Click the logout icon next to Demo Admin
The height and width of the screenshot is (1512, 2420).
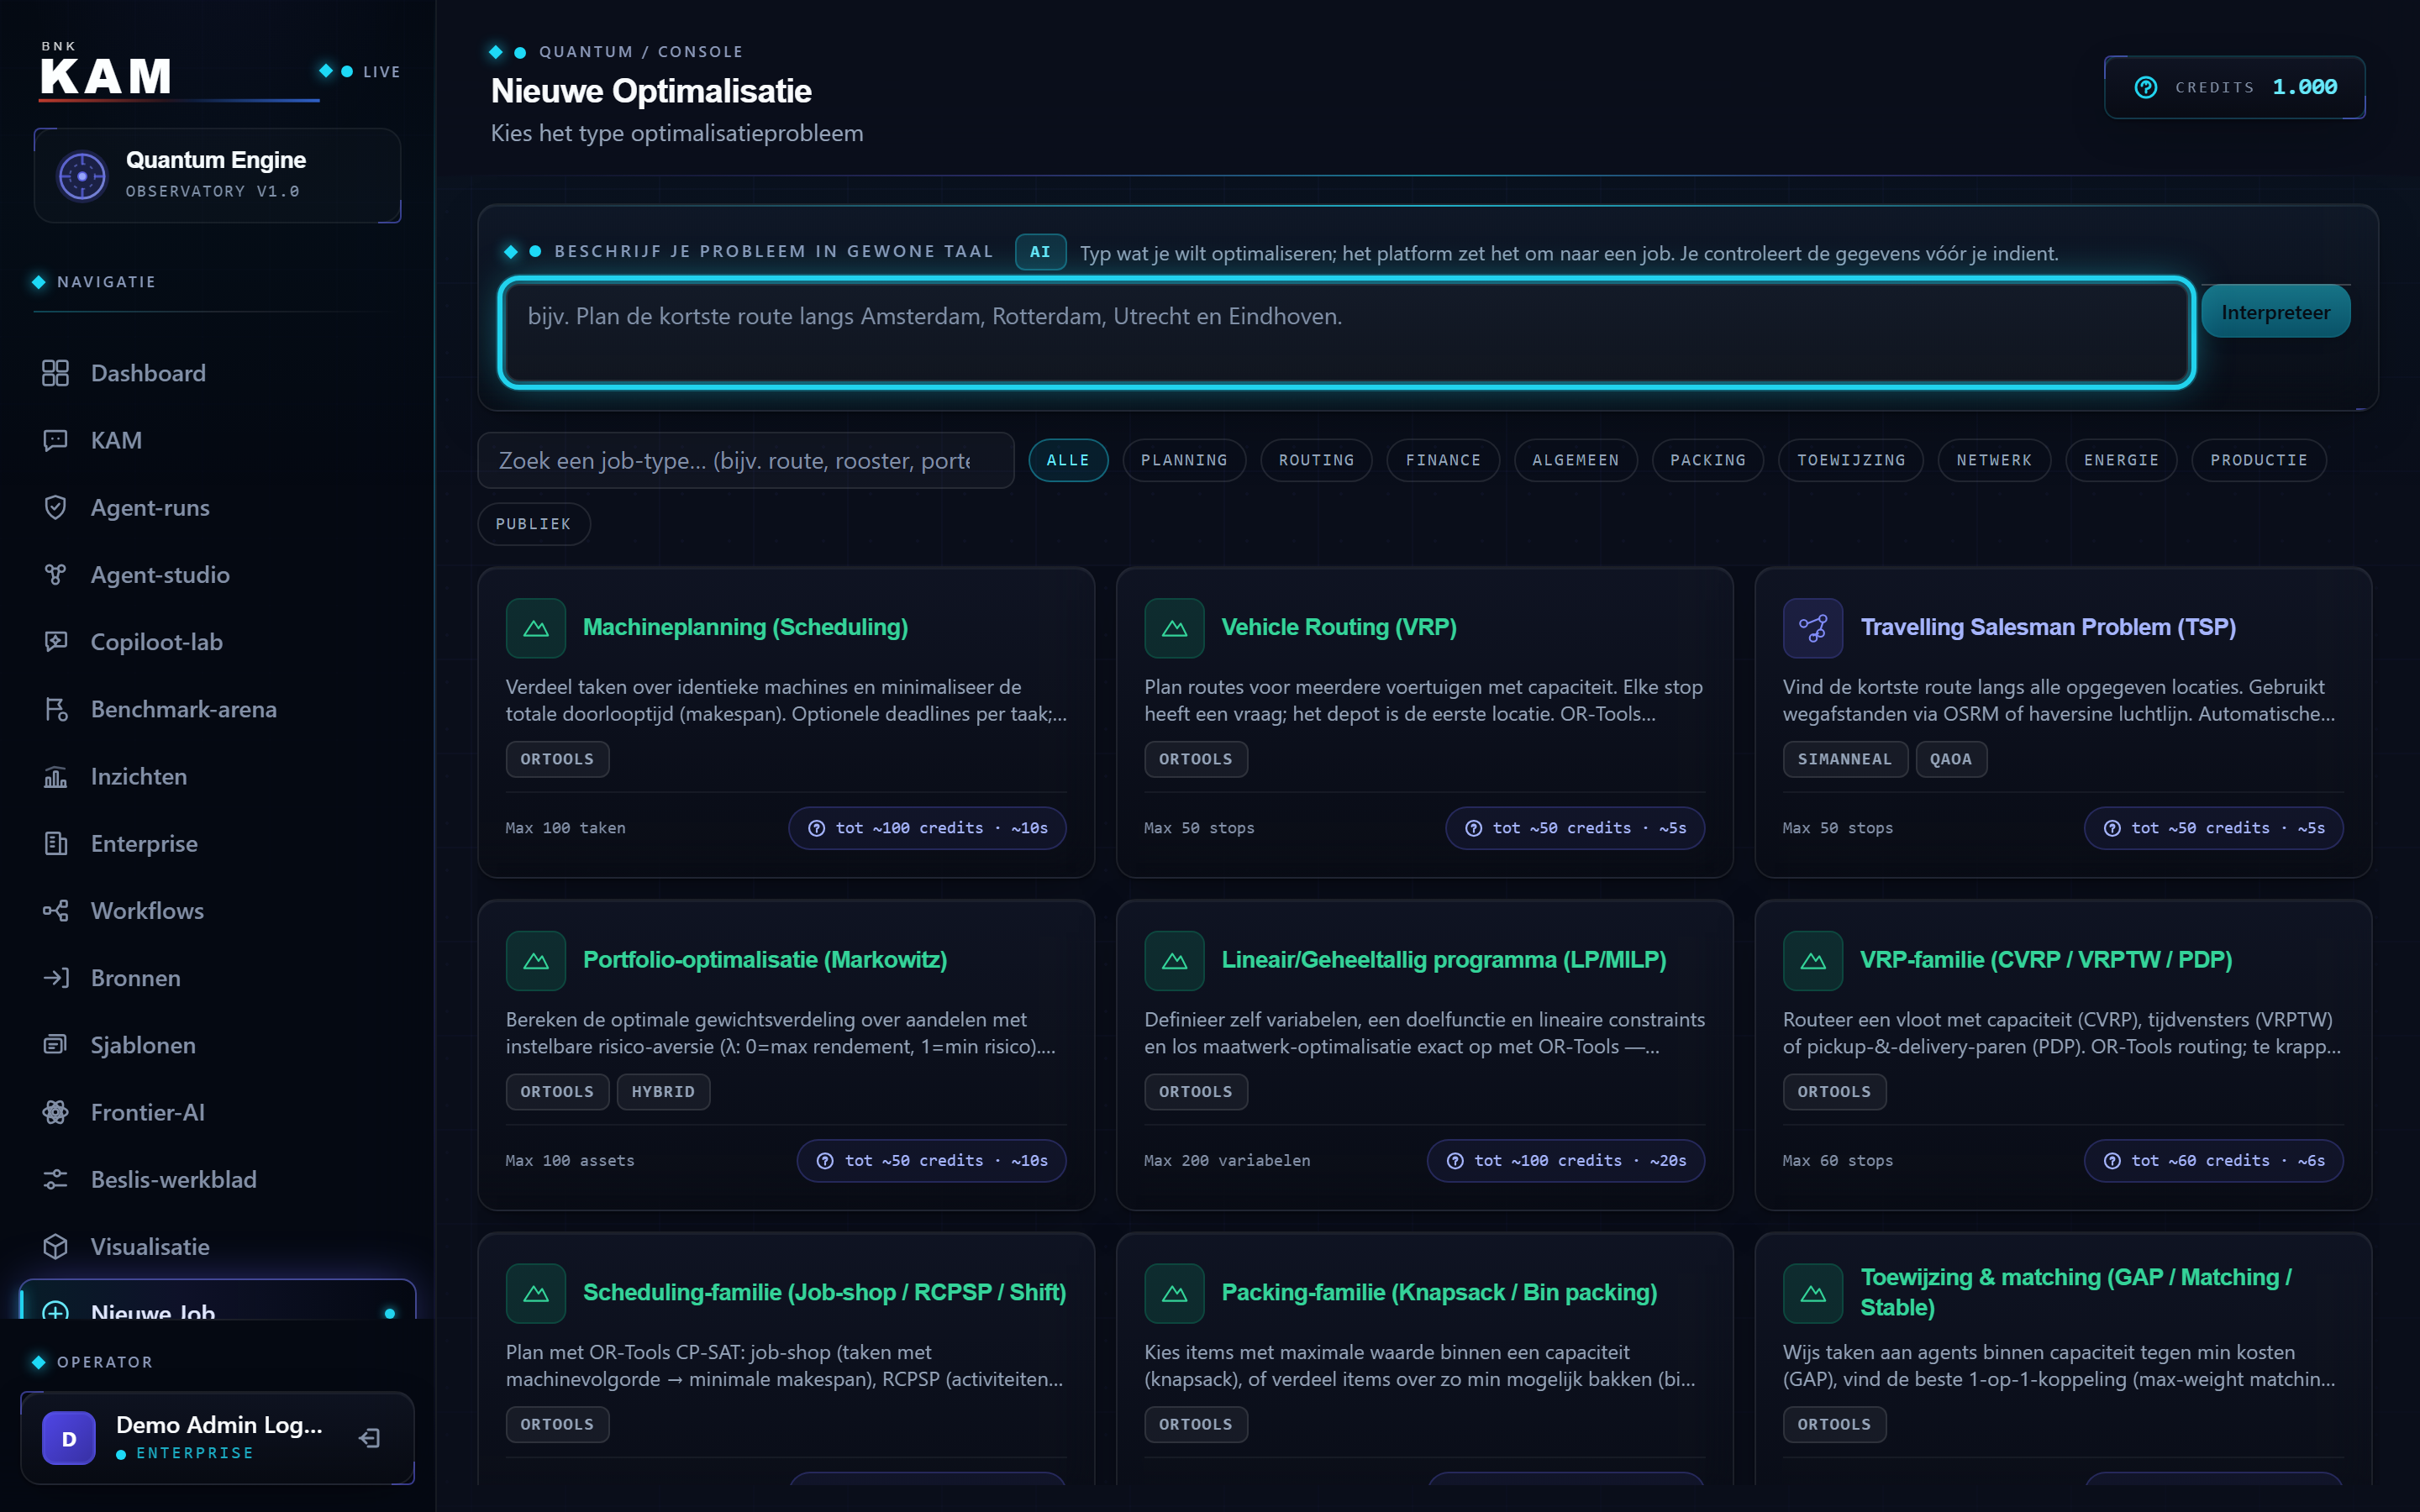pos(369,1438)
